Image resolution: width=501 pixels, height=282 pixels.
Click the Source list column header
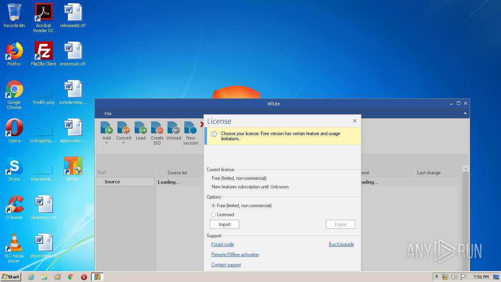177,173
